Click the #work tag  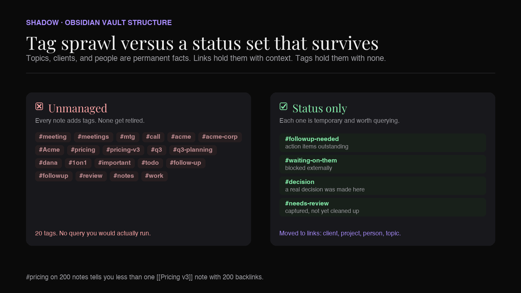(x=154, y=176)
